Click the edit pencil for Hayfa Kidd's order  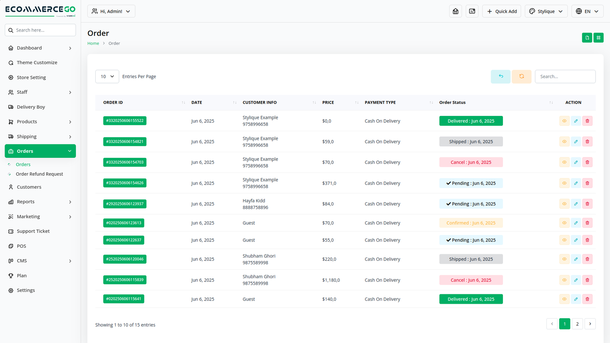[576, 204]
